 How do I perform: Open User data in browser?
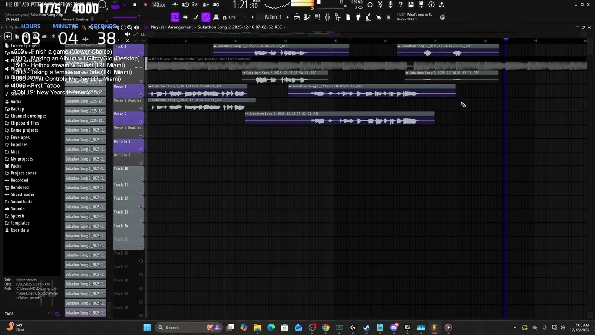pyautogui.click(x=20, y=230)
